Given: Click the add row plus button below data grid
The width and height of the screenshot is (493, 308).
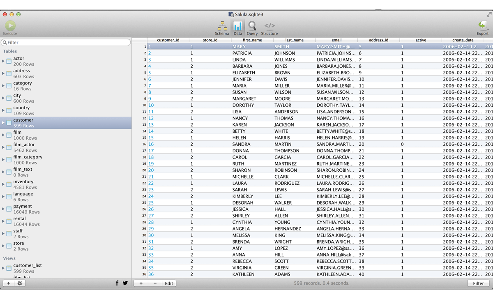Looking at the screenshot, I should [141, 283].
